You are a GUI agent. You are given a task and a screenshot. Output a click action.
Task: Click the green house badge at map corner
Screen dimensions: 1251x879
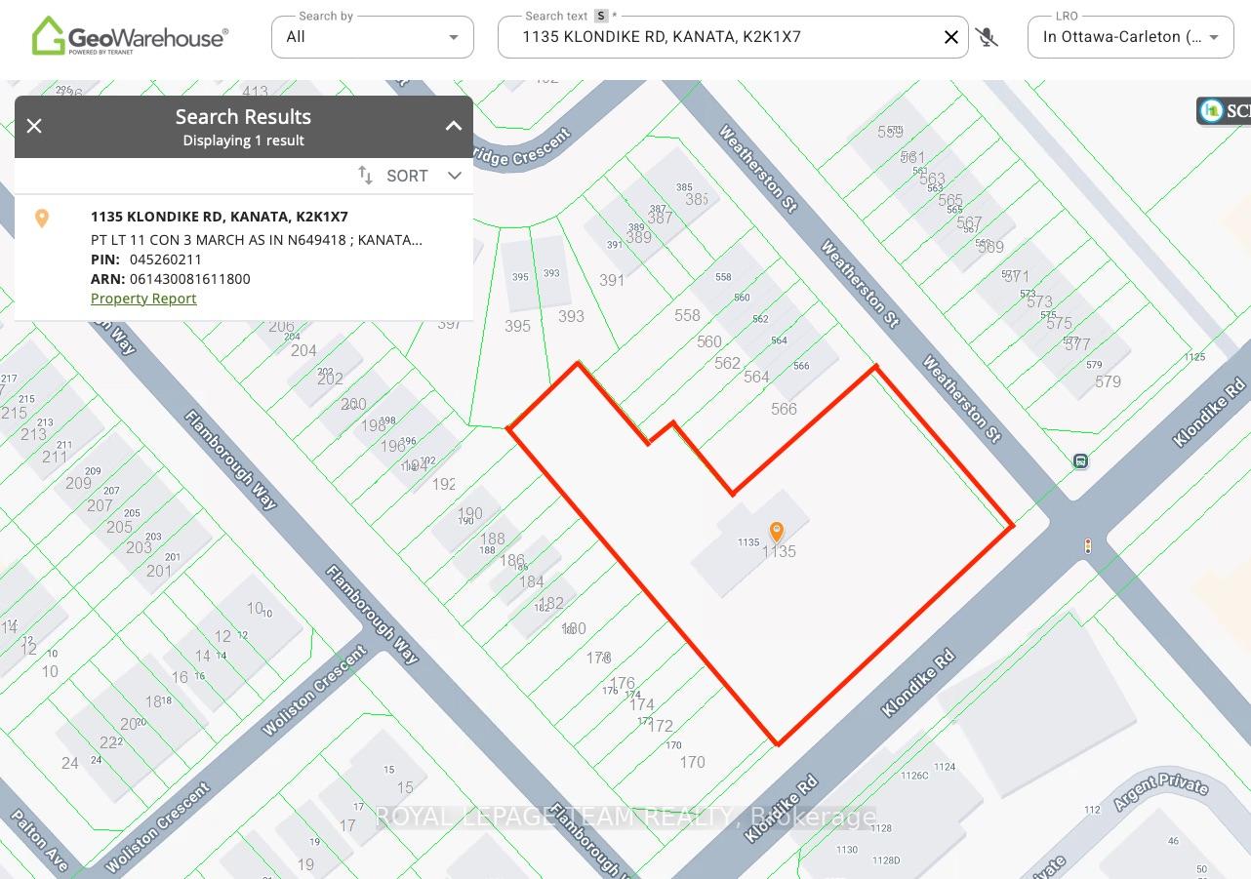click(1212, 110)
